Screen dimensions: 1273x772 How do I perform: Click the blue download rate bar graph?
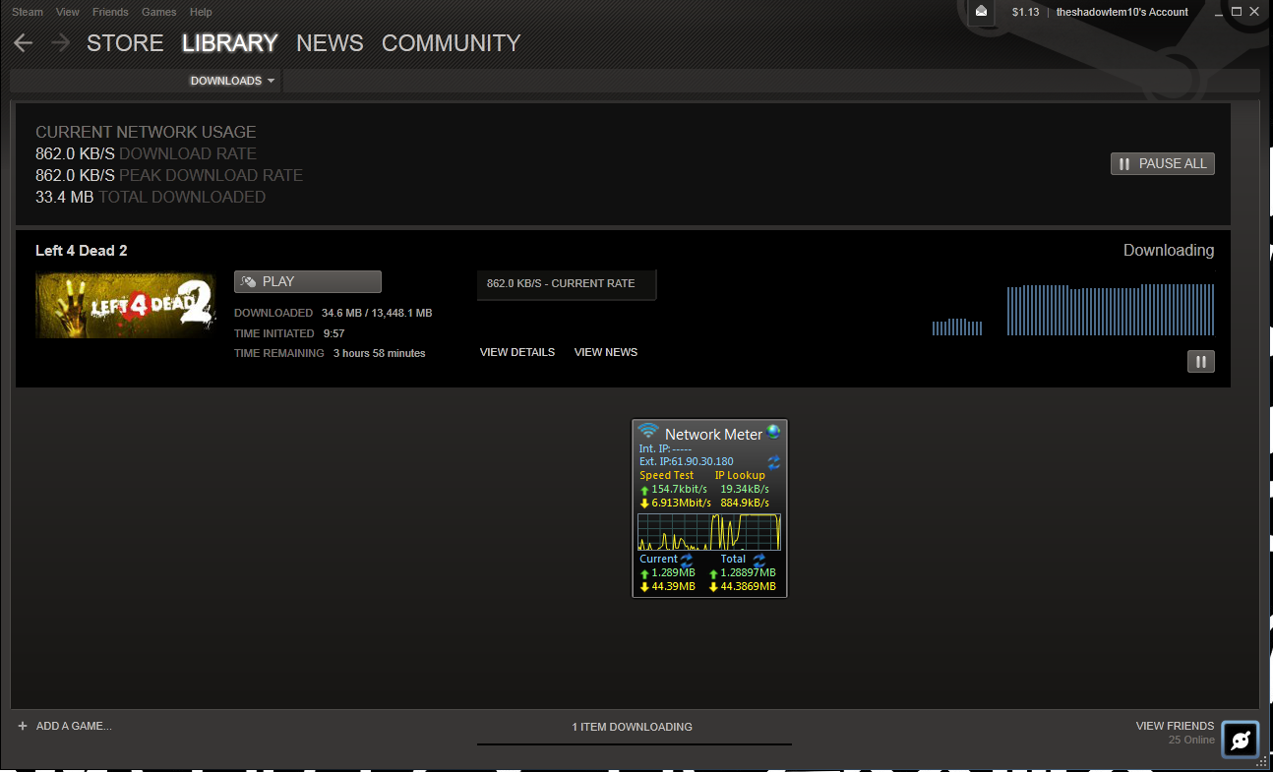pyautogui.click(x=1073, y=310)
